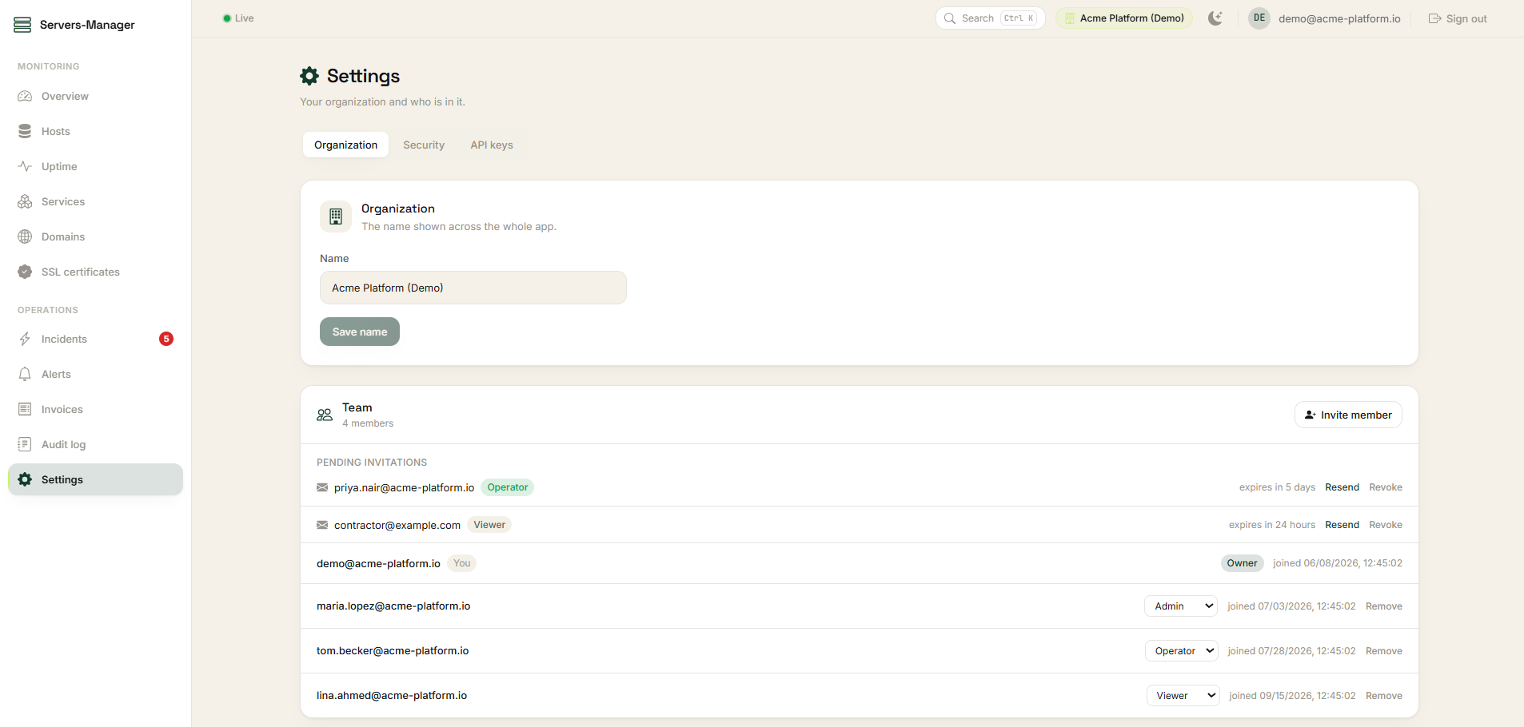Click the Invite member button
The image size is (1524, 727).
coord(1348,415)
